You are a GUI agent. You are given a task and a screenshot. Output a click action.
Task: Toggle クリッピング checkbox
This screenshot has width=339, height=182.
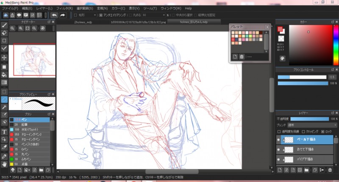(x=303, y=132)
